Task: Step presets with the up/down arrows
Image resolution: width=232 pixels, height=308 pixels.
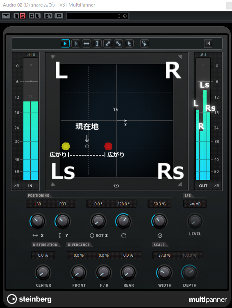Action: tap(119, 16)
